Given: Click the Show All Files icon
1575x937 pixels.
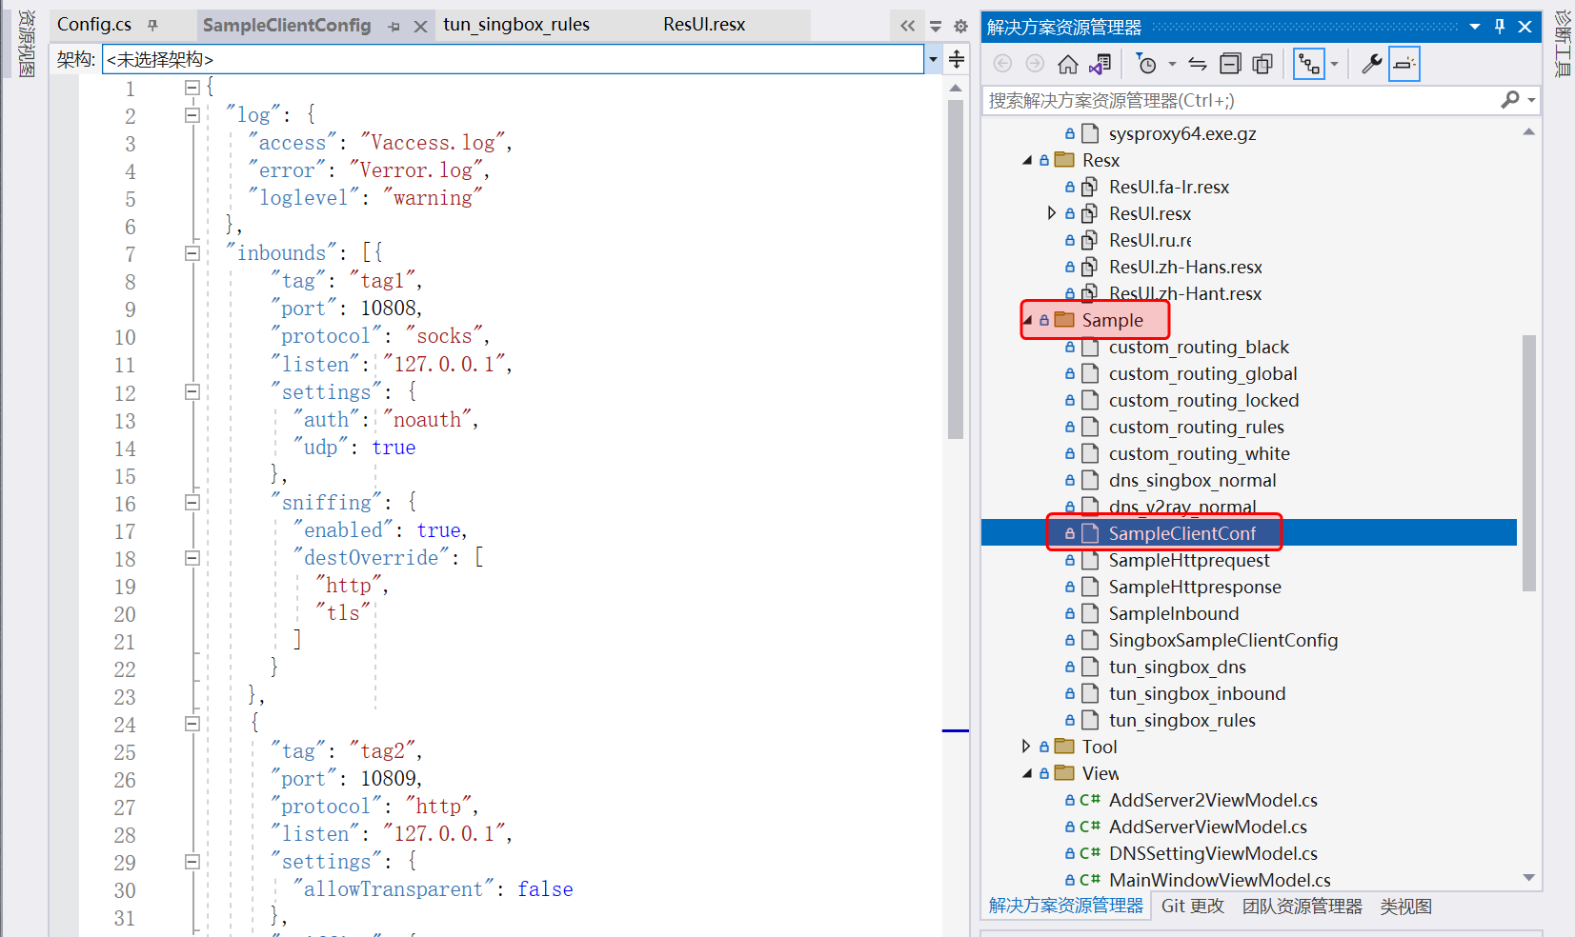Looking at the screenshot, I should tap(1262, 65).
